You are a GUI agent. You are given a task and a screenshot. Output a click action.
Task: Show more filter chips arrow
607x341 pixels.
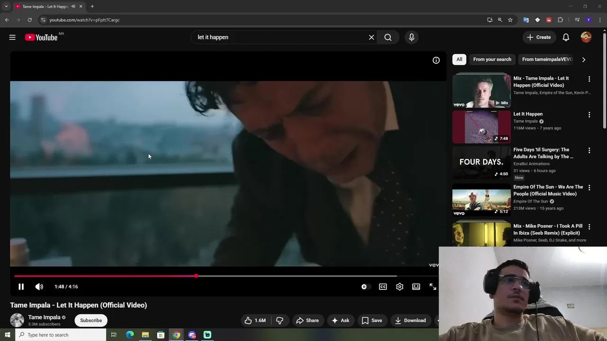(584, 60)
